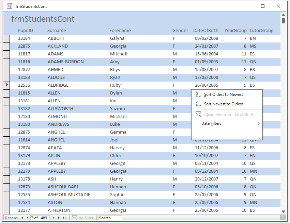Click the clear filter funnel icon in menu
The image size is (290, 223).
(198, 114)
